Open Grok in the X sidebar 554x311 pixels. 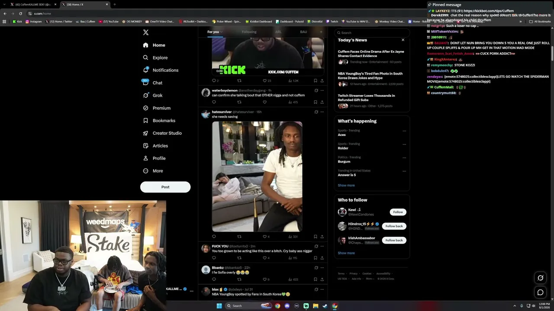coord(152,95)
